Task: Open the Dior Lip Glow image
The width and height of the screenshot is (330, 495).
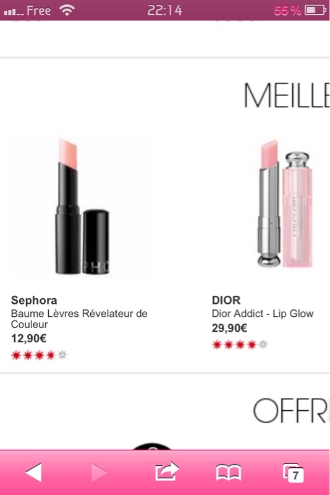Action: pos(286,205)
